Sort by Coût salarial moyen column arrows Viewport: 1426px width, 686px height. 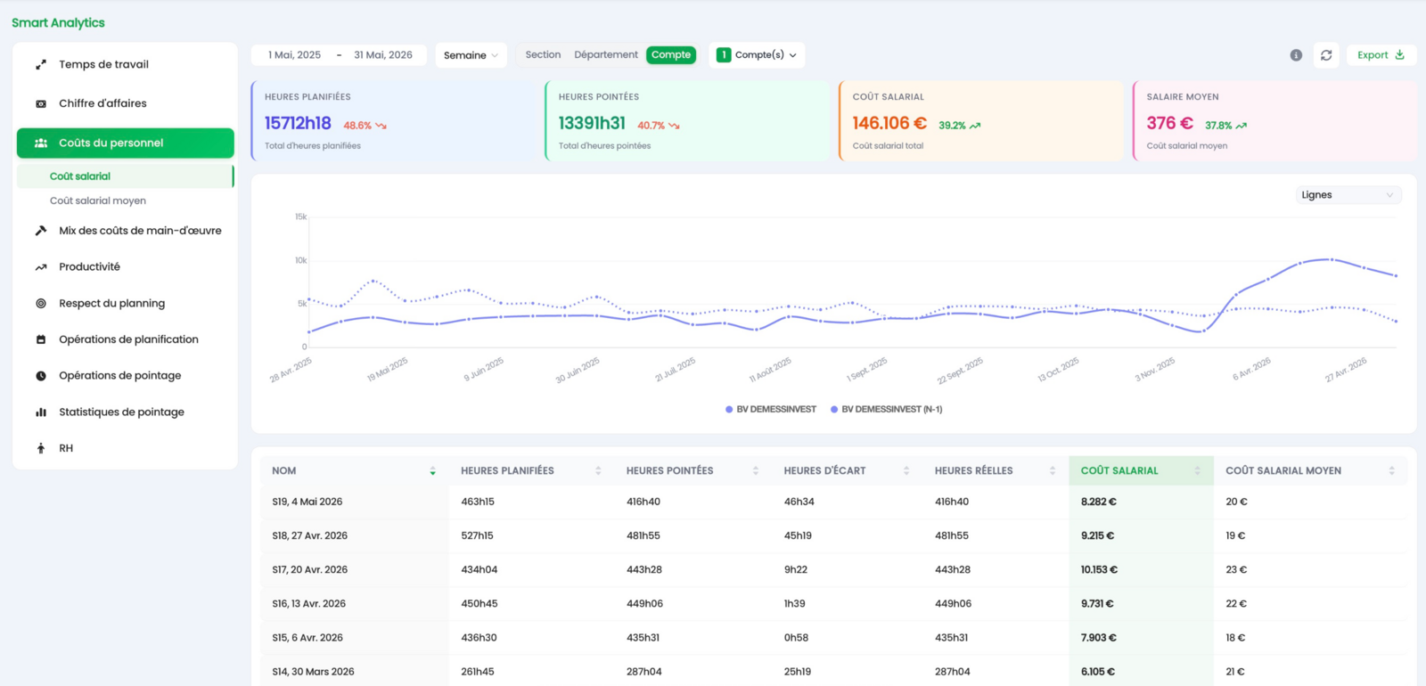point(1392,471)
